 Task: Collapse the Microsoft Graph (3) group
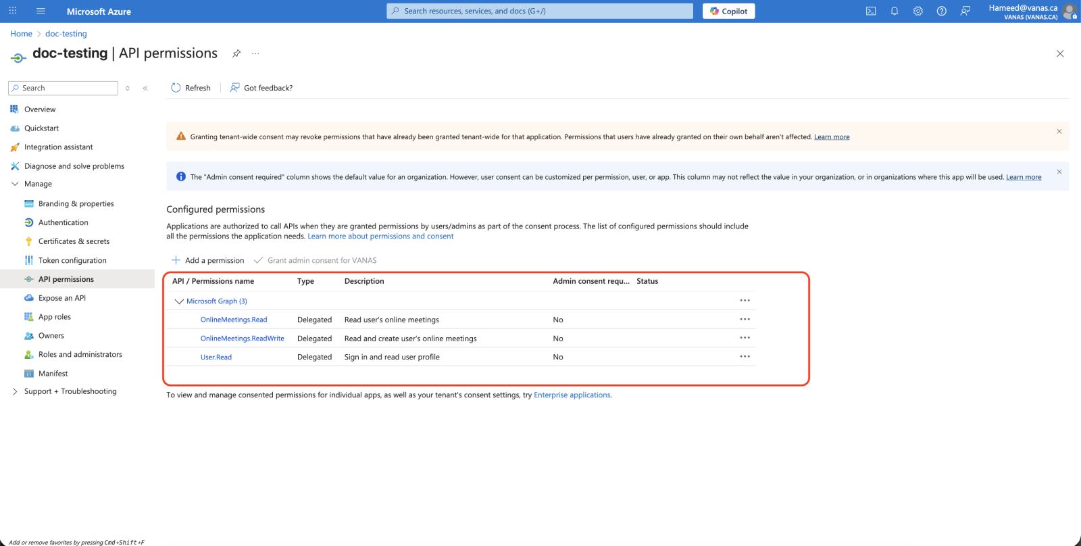click(x=179, y=301)
